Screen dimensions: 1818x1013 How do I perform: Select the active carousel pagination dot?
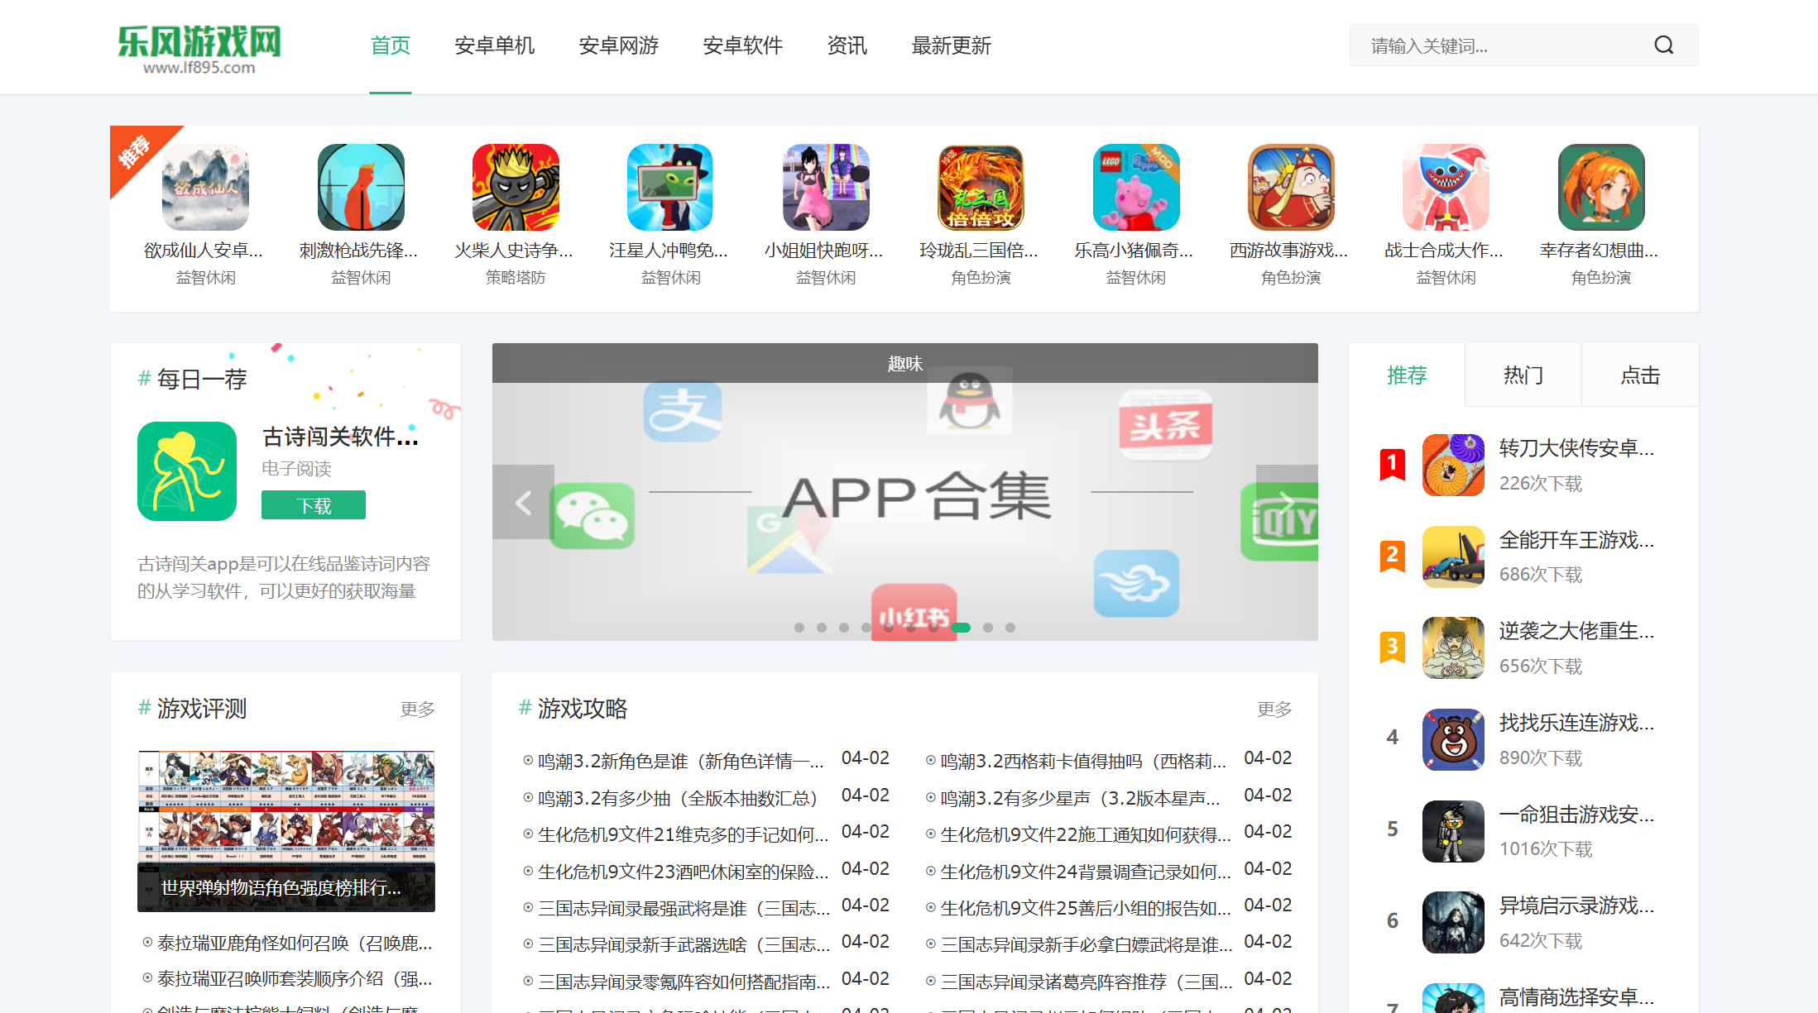click(962, 628)
